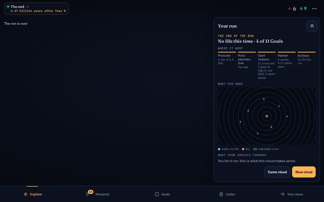Click the "WHAT YOUR CHOICES CHANGED" label
The width and height of the screenshot is (324, 202).
click(x=242, y=155)
